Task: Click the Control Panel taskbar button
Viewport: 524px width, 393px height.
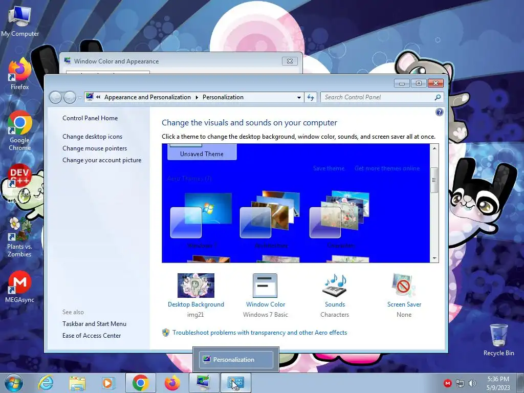Action: [x=235, y=383]
